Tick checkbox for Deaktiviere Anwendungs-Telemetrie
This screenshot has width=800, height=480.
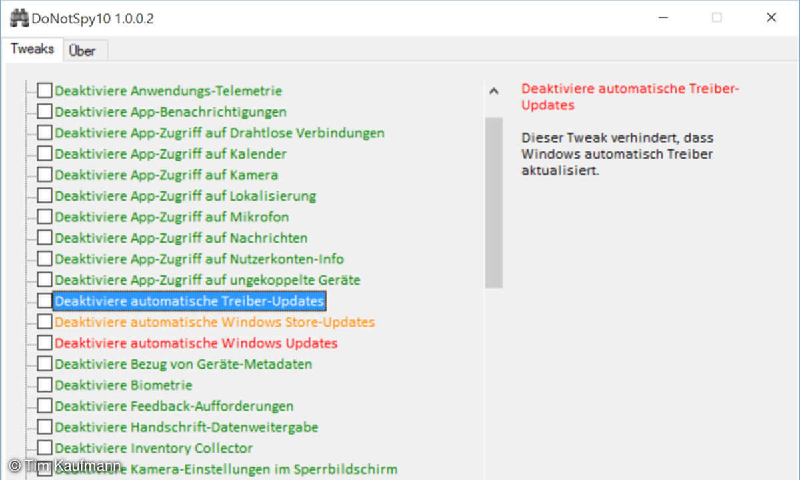click(44, 91)
